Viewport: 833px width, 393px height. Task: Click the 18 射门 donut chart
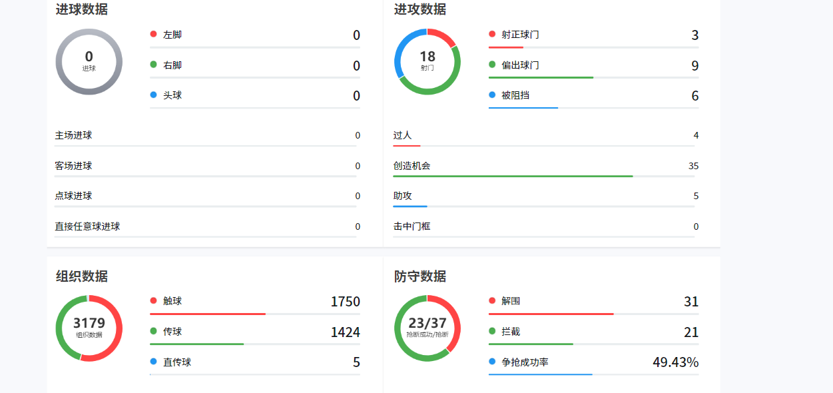[x=427, y=61]
